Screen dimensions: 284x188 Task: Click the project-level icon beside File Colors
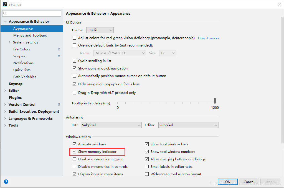tap(59, 49)
